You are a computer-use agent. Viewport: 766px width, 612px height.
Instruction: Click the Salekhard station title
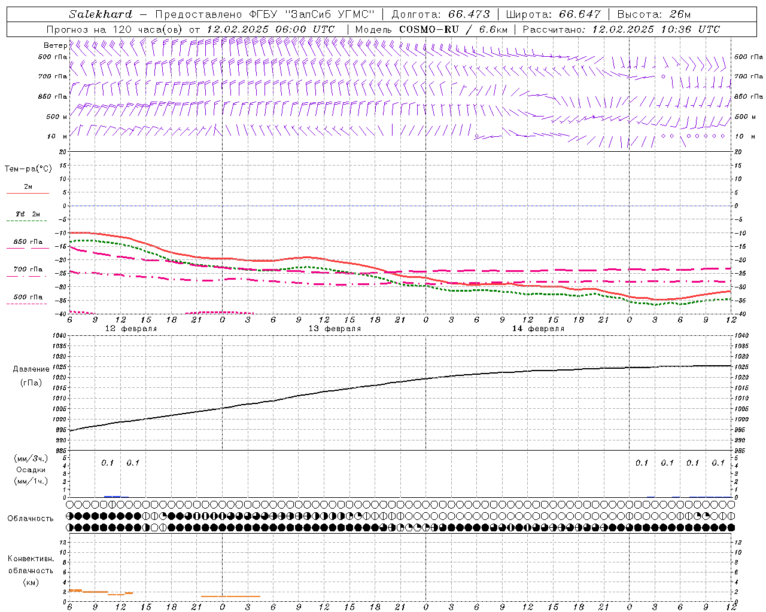coord(100,14)
